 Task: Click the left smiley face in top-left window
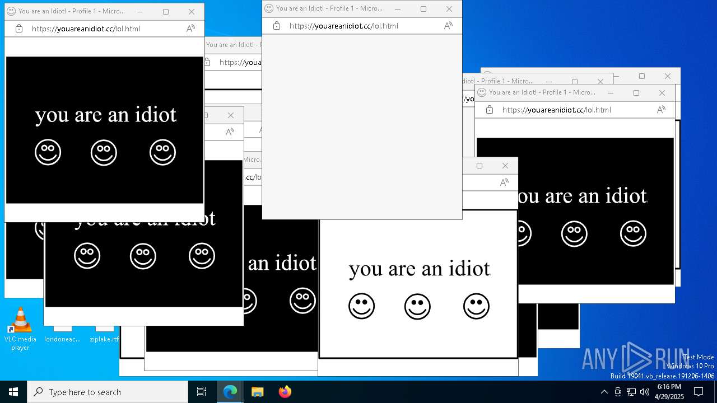coord(48,152)
